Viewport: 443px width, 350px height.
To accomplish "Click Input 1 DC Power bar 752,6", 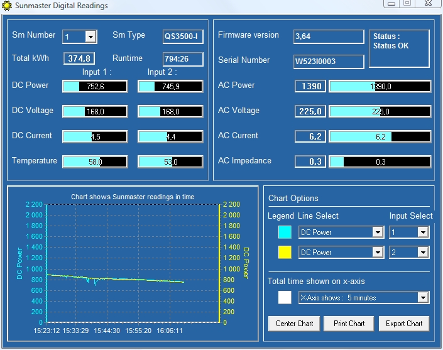I will 95,87.
